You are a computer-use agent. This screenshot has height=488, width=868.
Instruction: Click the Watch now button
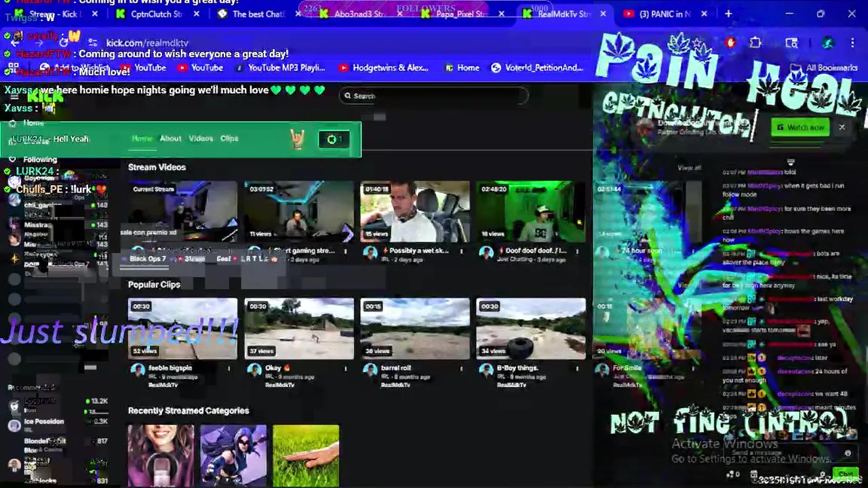coord(800,127)
